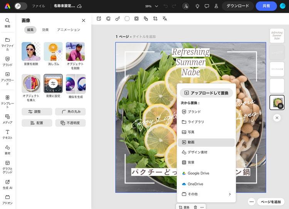Image resolution: width=289 pixels, height=209 pixels.
Task: Click the white fill color swatch in toolbar
Action: [x=127, y=18]
